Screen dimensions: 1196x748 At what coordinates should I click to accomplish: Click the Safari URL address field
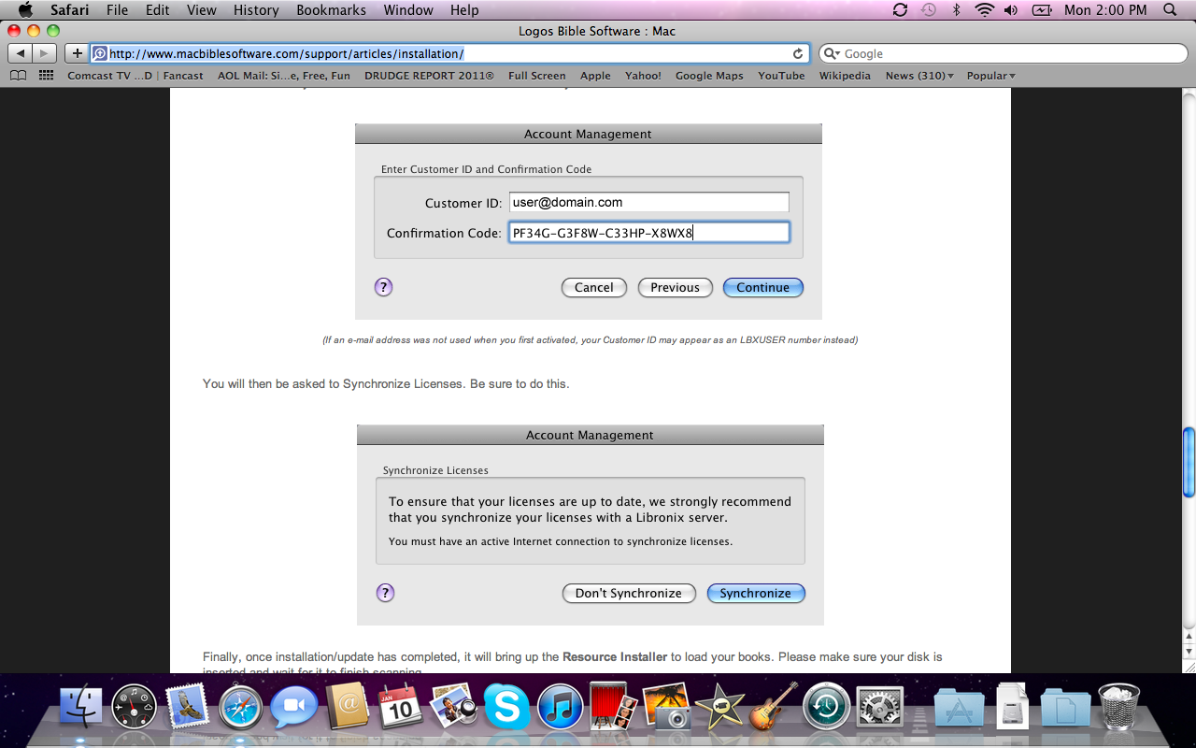[x=449, y=53]
